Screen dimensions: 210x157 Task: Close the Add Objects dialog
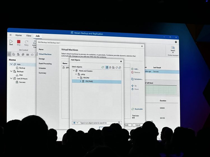point(121,61)
